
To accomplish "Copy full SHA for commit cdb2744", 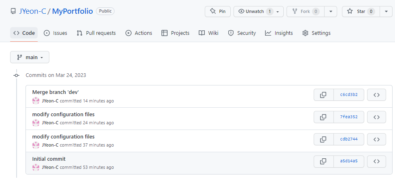I will 323,139.
